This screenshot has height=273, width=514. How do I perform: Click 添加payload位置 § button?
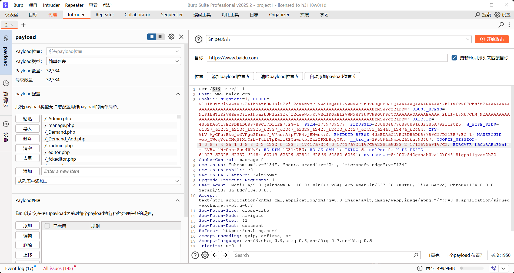231,76
